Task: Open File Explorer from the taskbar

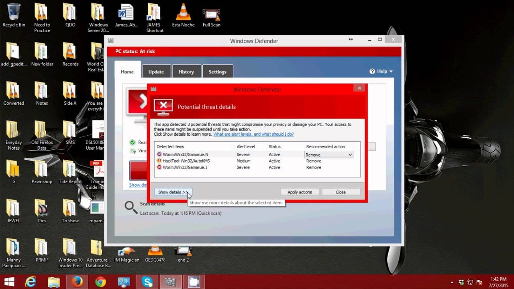Action: pyautogui.click(x=53, y=282)
